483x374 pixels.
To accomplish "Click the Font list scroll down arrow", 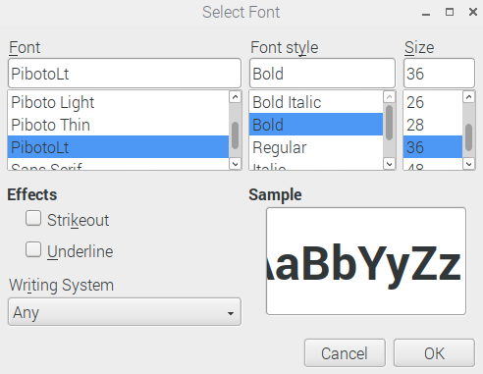I will tap(235, 163).
